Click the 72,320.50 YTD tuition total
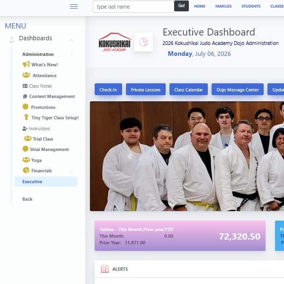The image size is (284, 284). click(x=240, y=236)
